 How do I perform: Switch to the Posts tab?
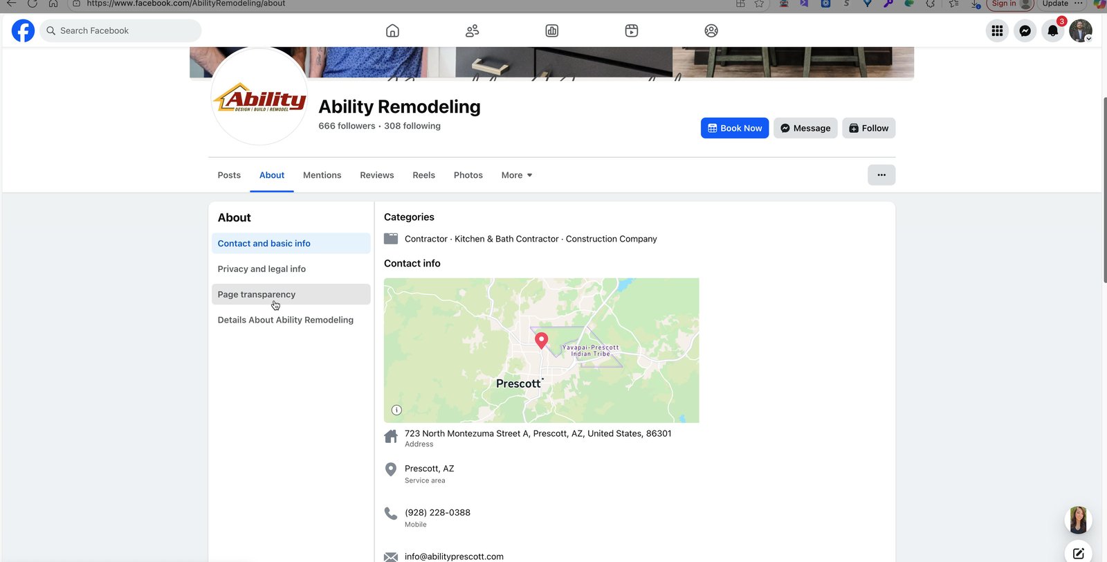pos(229,175)
